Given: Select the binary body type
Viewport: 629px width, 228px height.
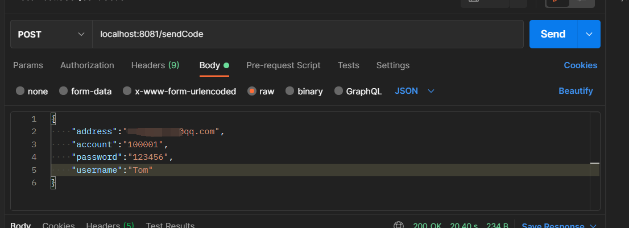Looking at the screenshot, I should click(304, 92).
